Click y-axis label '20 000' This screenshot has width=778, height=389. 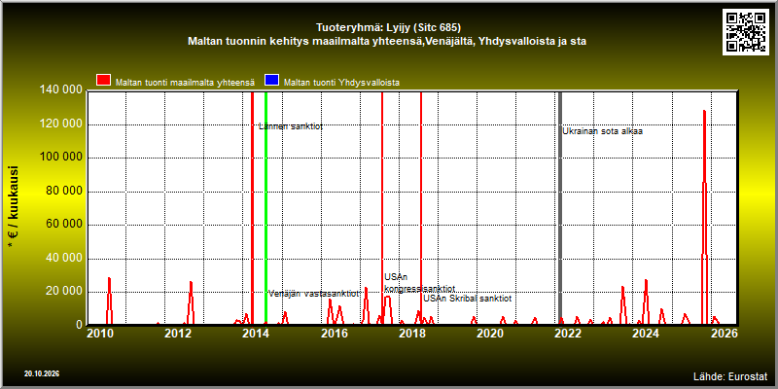63,292
